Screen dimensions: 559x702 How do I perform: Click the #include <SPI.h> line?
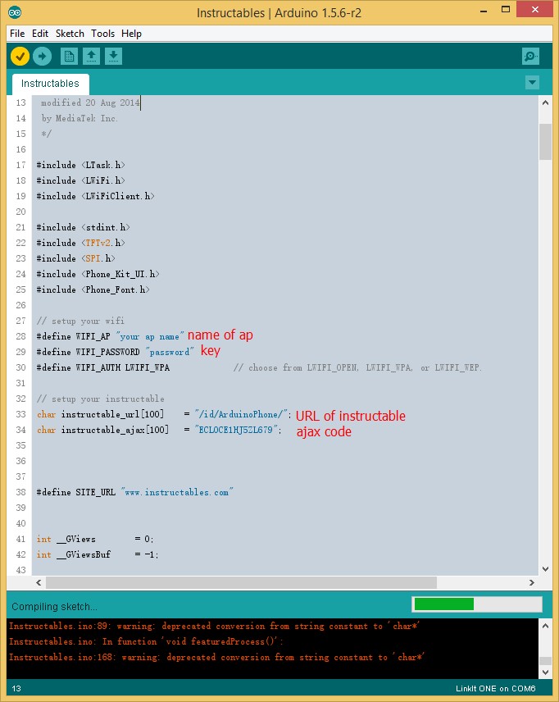tap(75, 258)
